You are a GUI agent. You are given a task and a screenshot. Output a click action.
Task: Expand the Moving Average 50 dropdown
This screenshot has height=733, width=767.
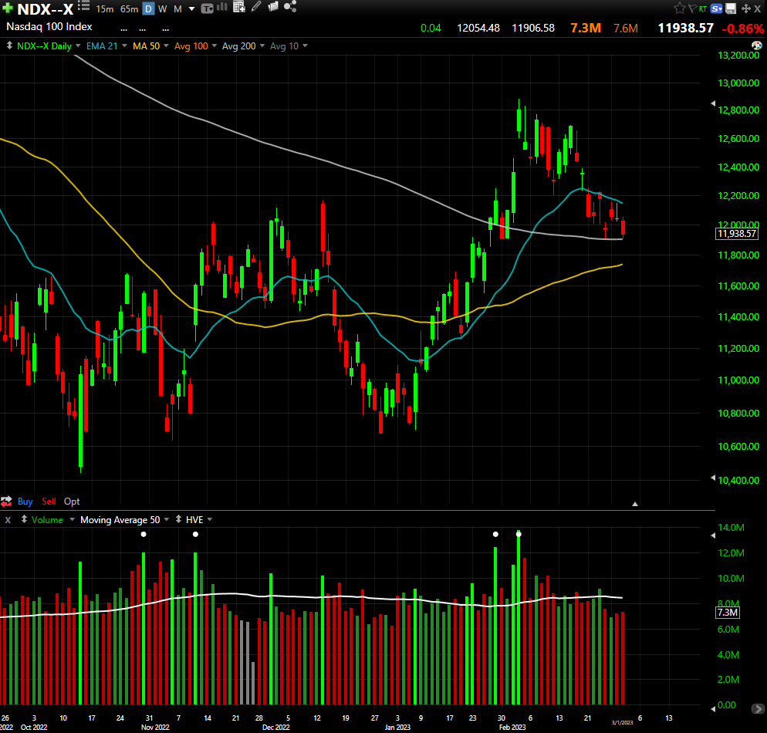click(167, 519)
